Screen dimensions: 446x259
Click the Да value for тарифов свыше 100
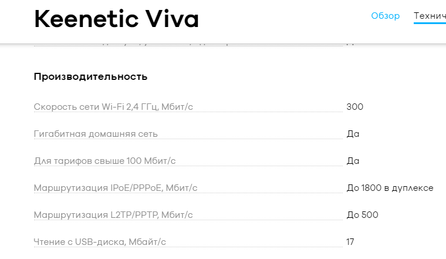tap(353, 161)
